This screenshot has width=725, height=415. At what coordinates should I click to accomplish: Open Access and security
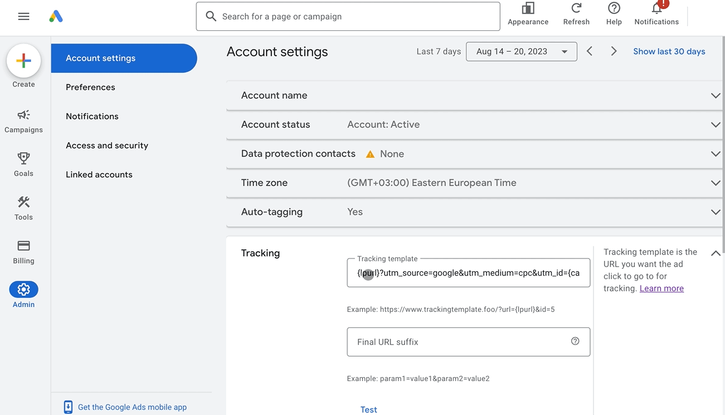tap(107, 146)
